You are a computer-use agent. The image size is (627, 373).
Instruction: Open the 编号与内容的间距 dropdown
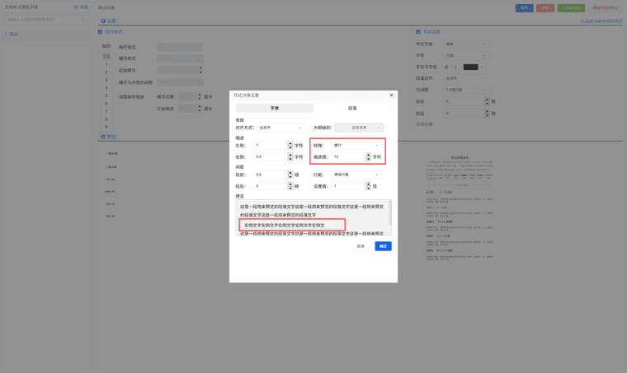(x=180, y=82)
